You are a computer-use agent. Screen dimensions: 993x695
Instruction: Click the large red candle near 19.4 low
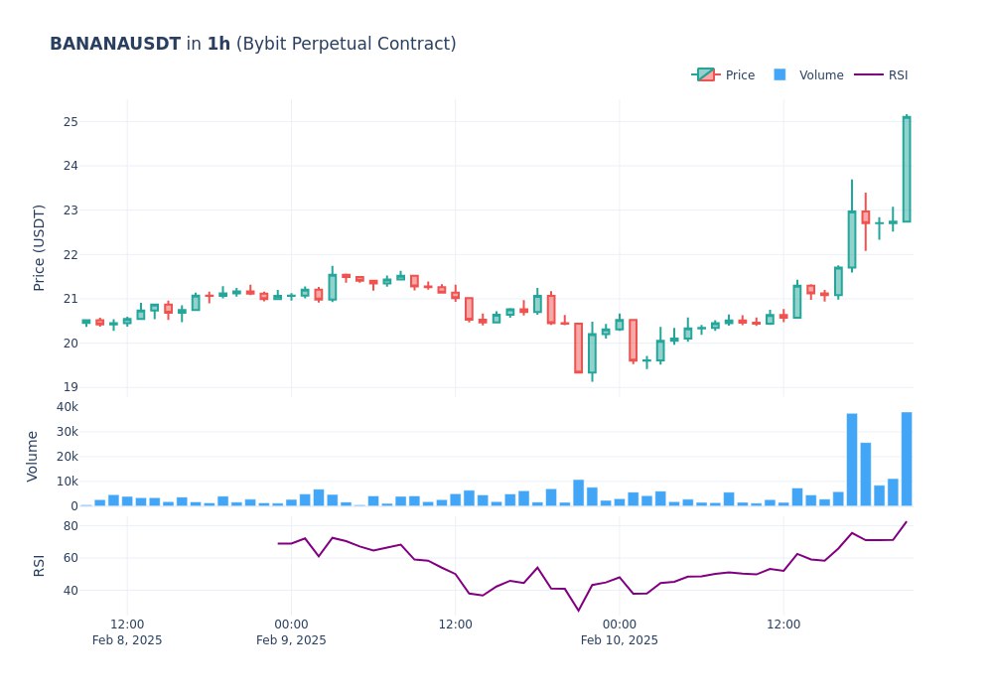(578, 347)
